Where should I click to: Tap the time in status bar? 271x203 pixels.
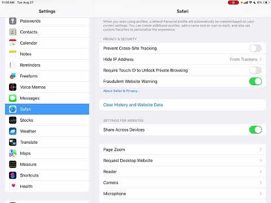[x=8, y=2]
